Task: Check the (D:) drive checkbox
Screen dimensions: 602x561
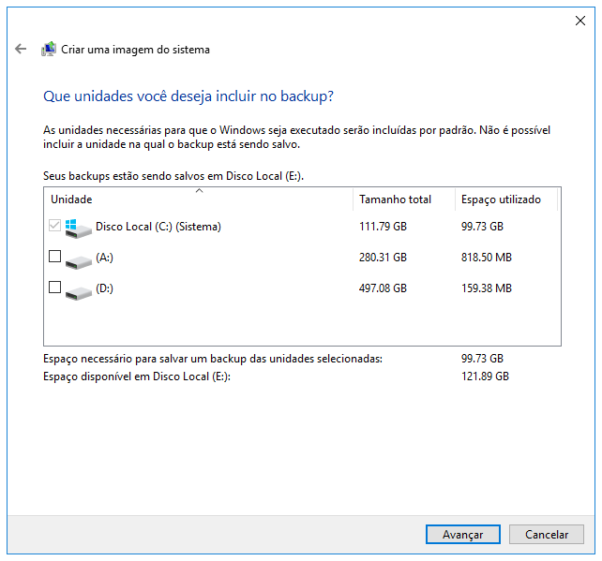Action: (55, 288)
